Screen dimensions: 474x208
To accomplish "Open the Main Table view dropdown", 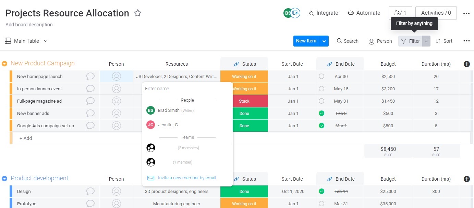I will 46,41.
